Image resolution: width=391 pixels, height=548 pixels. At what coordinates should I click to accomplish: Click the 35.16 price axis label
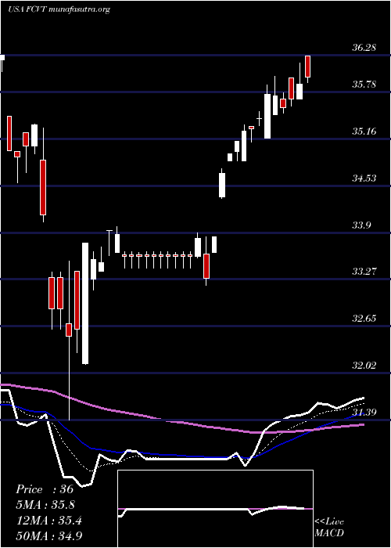[x=364, y=132]
